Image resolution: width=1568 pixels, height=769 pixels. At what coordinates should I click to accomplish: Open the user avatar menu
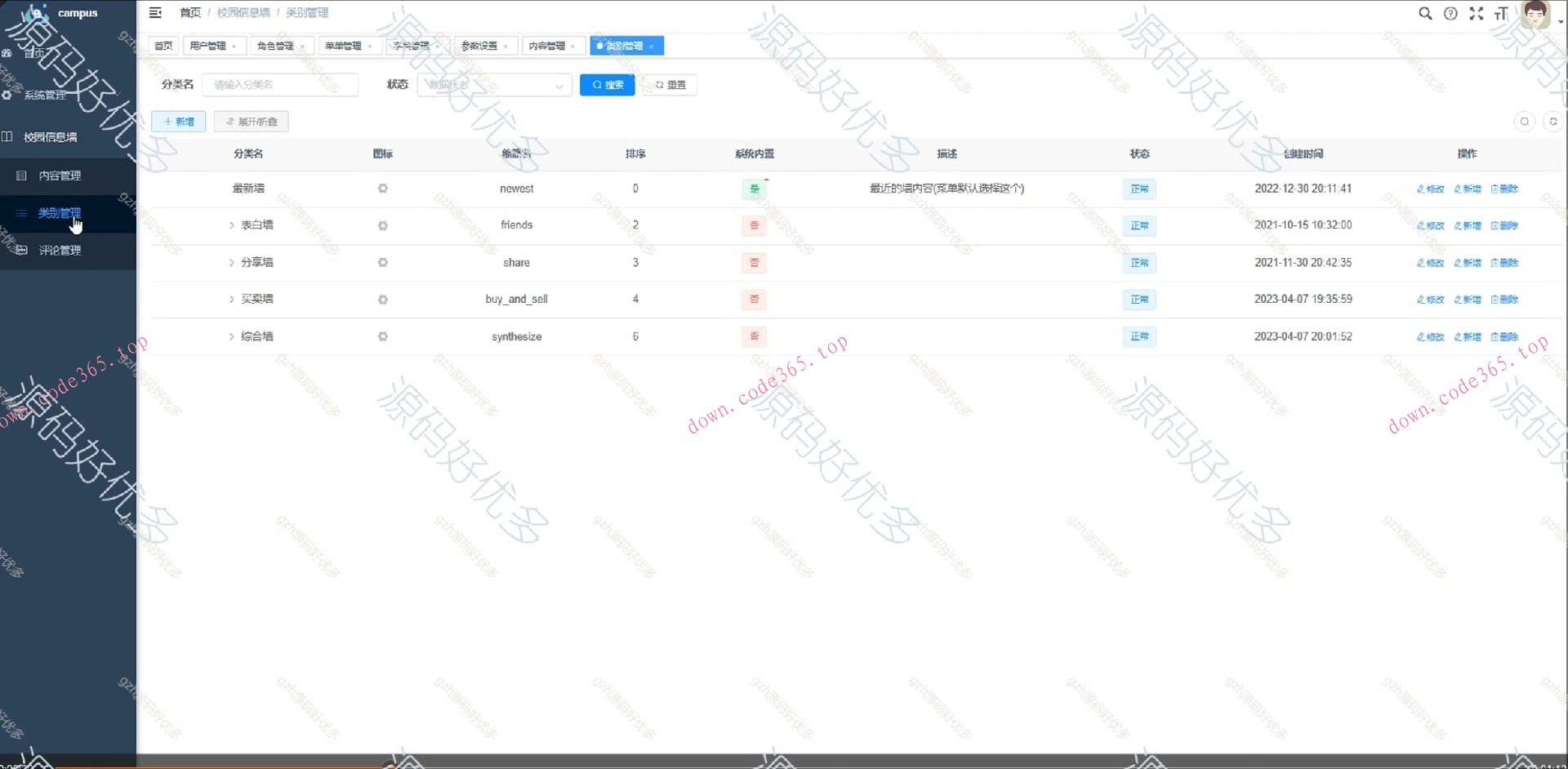click(1536, 14)
